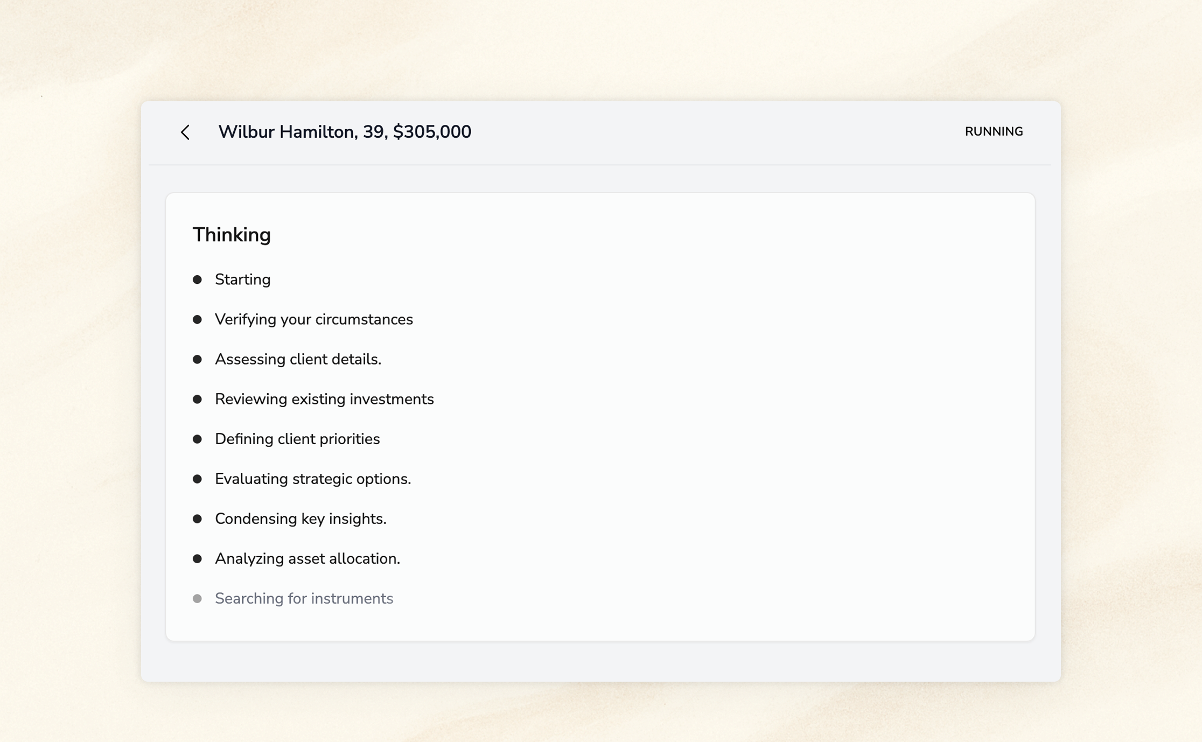Click Assessing client details step
The height and width of the screenshot is (742, 1202).
tap(298, 359)
